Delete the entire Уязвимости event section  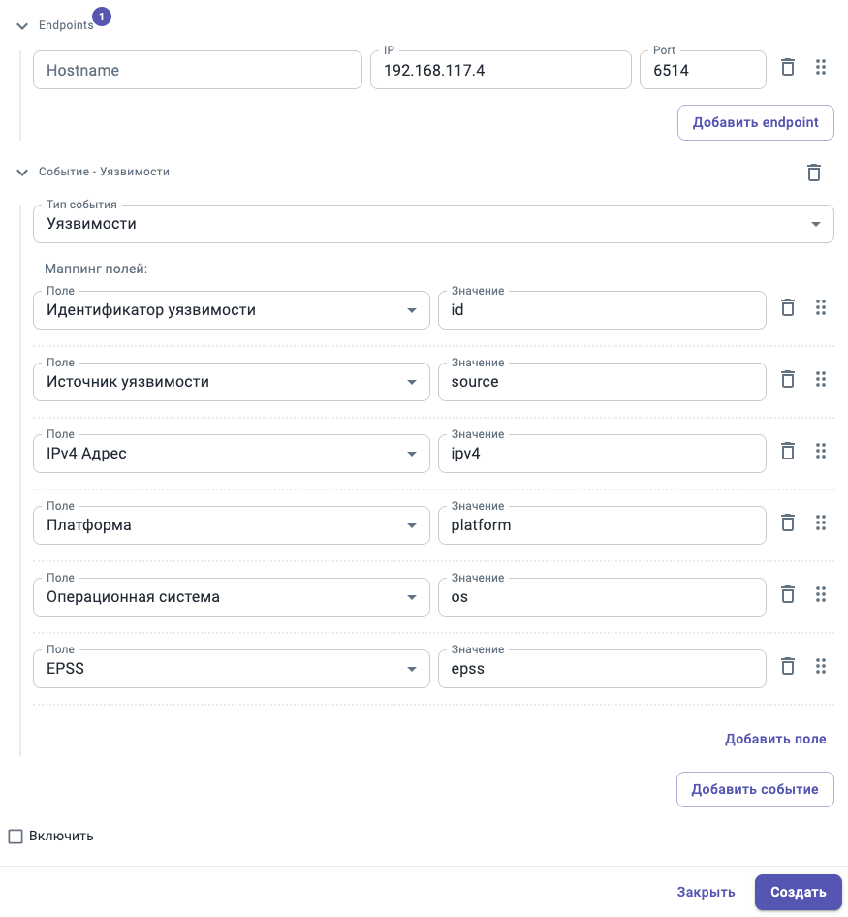[x=814, y=173]
